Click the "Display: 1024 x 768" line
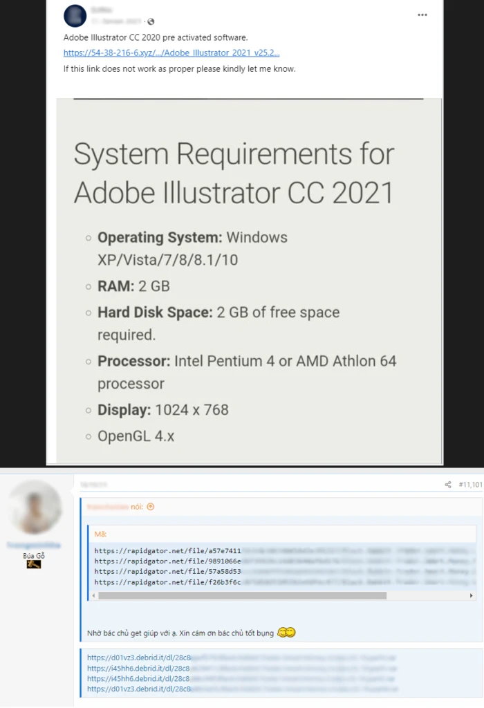This screenshot has width=484, height=708. (163, 410)
